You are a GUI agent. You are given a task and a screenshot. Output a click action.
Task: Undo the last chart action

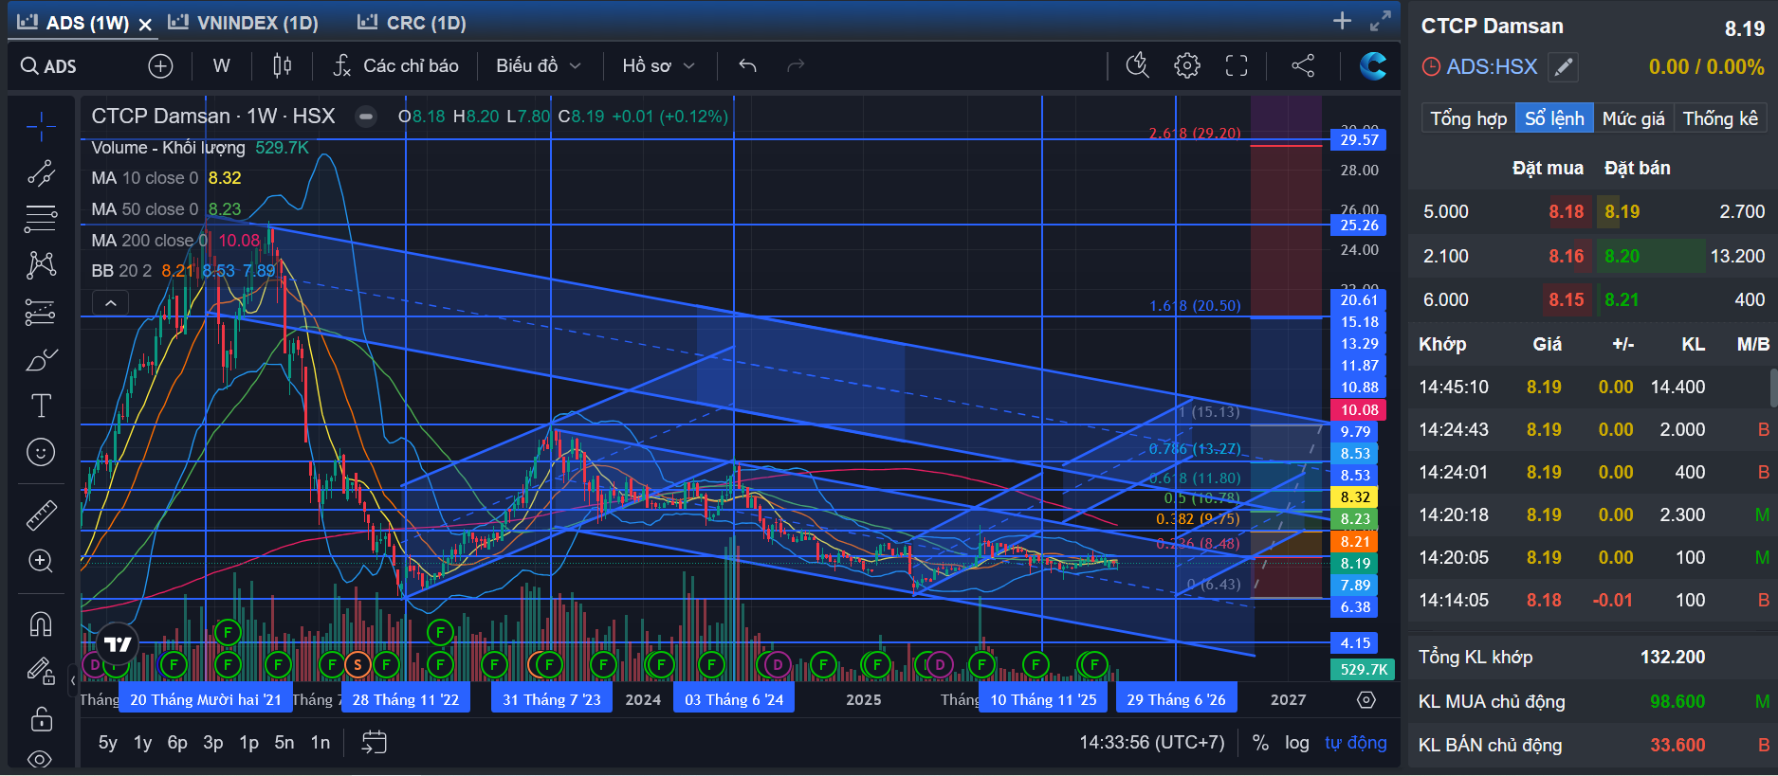(747, 65)
